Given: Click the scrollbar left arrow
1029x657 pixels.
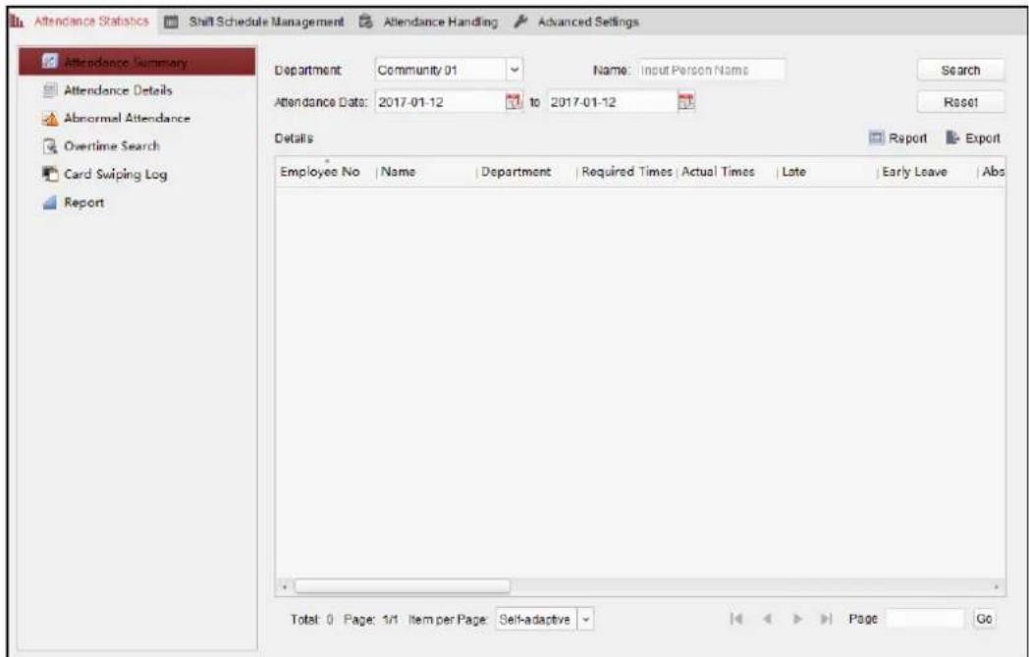Looking at the screenshot, I should pyautogui.click(x=284, y=586).
